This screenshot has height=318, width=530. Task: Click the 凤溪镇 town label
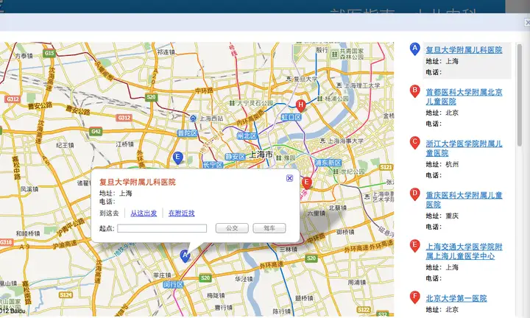(x=29, y=189)
